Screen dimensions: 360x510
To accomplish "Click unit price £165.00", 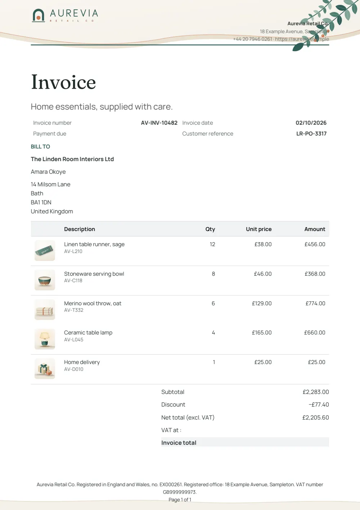I will (x=262, y=333).
